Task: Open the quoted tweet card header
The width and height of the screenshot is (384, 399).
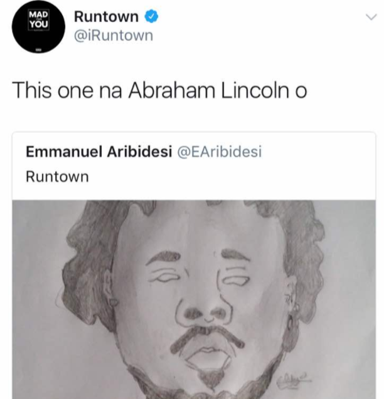Action: coord(194,166)
